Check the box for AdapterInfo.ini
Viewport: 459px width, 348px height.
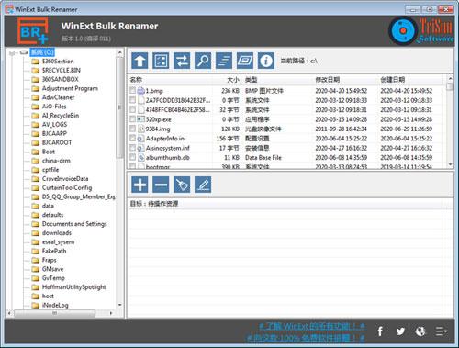coord(132,139)
